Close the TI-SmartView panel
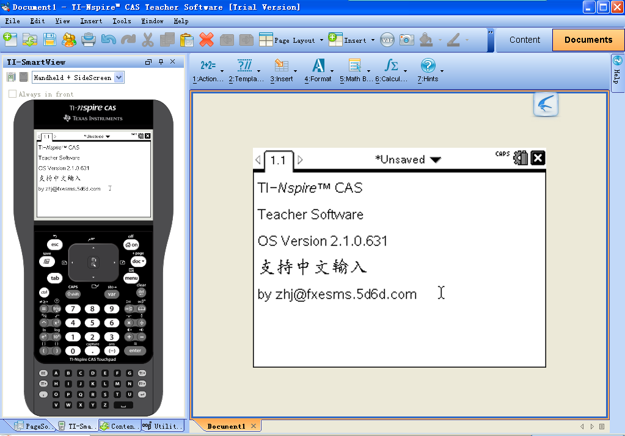 [x=172, y=62]
